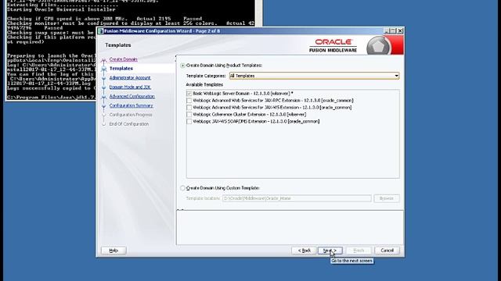
Task: Click the Create Domain step link
Action: [x=124, y=59]
